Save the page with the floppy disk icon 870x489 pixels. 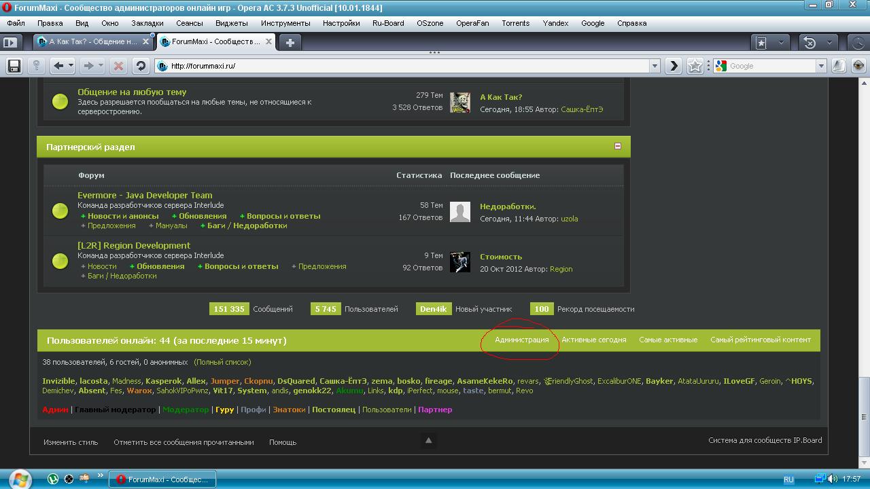14,66
